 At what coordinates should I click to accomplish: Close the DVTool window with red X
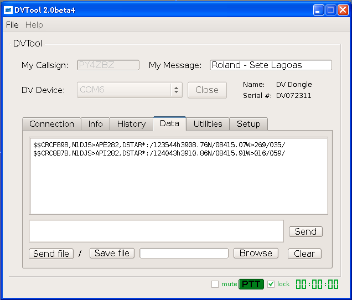coord(343,10)
